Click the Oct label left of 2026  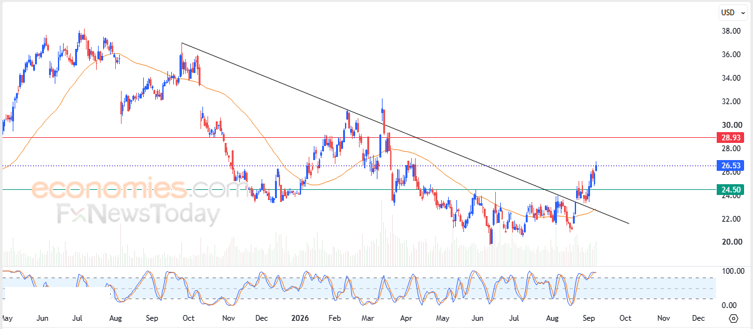click(189, 318)
